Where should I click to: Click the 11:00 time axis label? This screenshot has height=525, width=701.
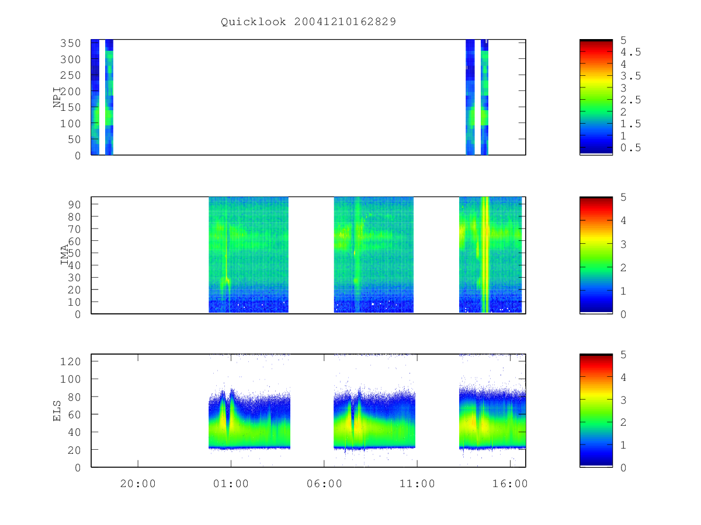(x=417, y=484)
